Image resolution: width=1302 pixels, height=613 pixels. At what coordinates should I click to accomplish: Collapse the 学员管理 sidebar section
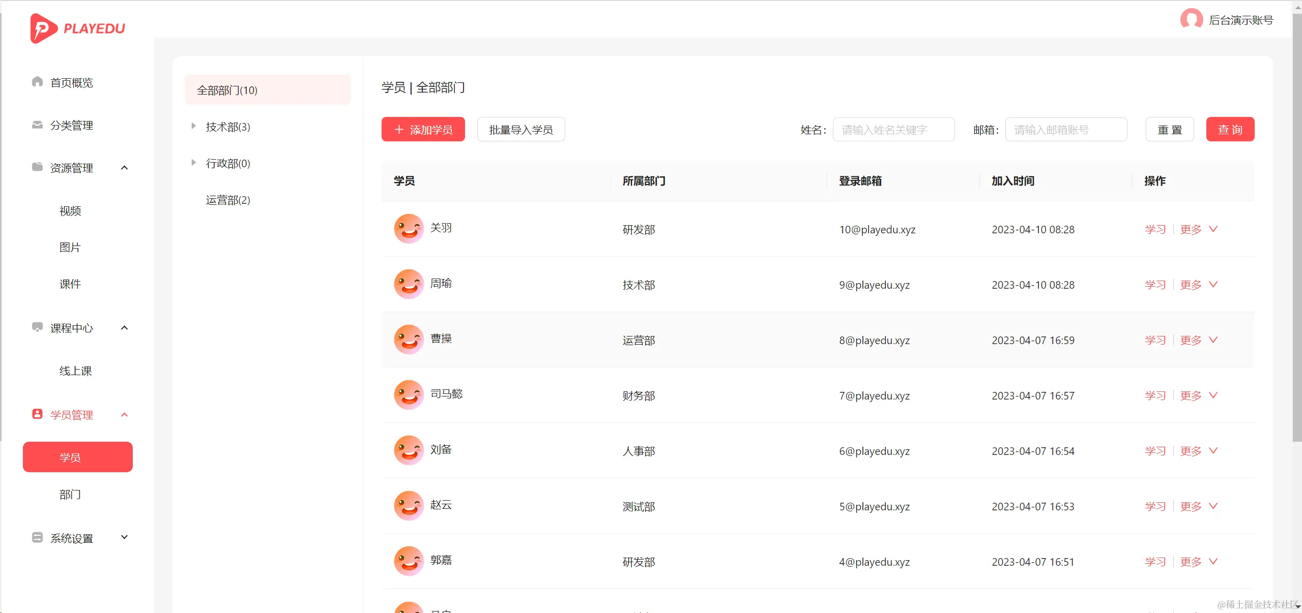pos(124,415)
